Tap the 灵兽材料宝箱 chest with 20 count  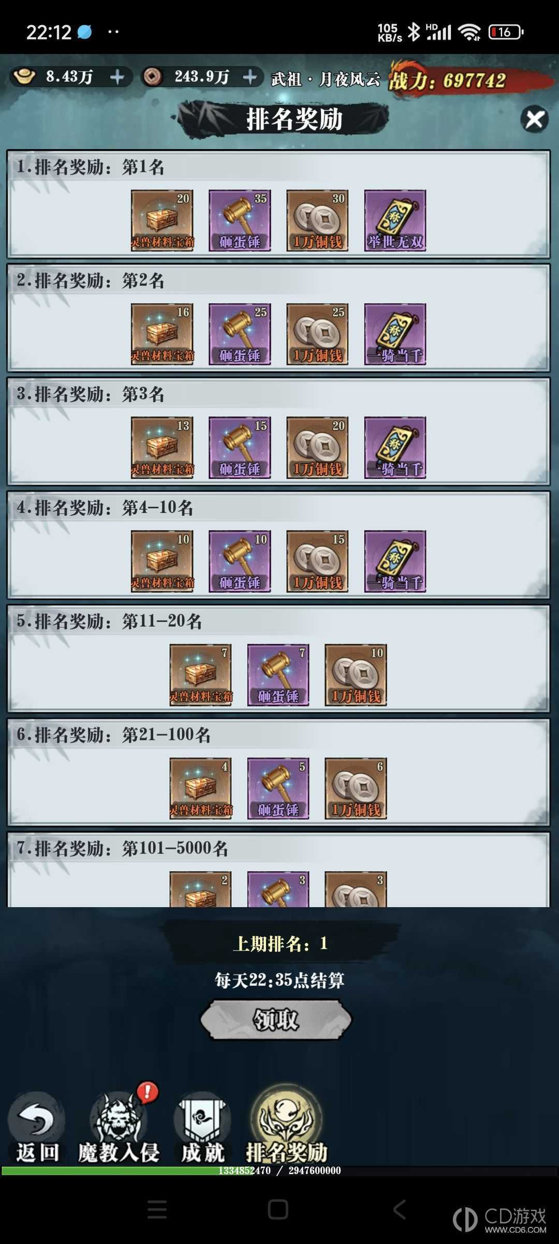click(162, 221)
